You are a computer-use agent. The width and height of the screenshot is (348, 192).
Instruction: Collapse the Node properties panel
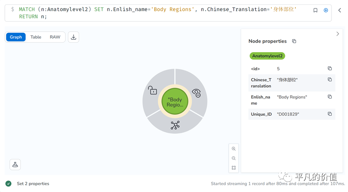tap(338, 34)
